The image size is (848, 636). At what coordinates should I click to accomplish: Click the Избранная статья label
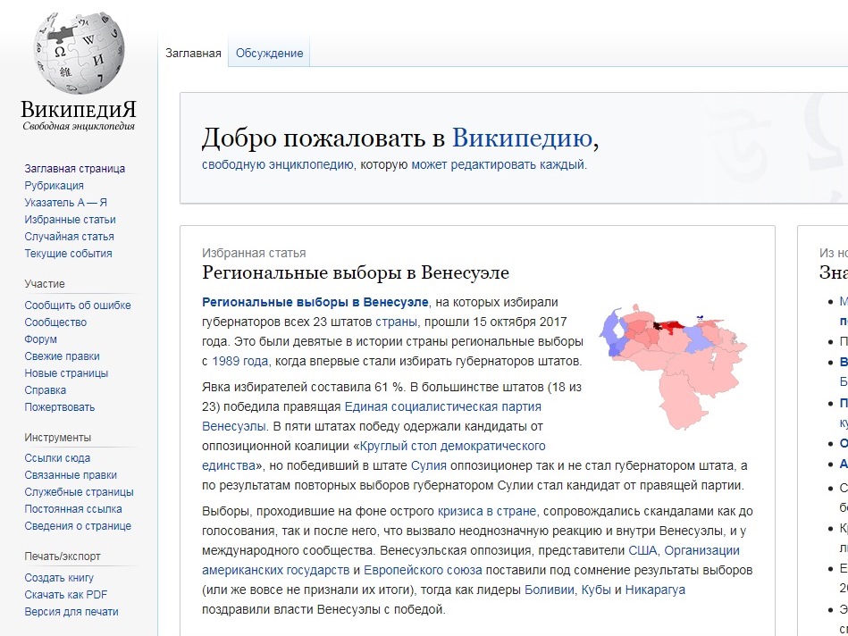coord(254,253)
